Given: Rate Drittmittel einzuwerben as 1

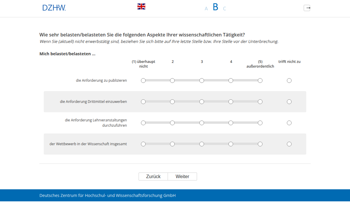Looking at the screenshot, I should (143, 102).
